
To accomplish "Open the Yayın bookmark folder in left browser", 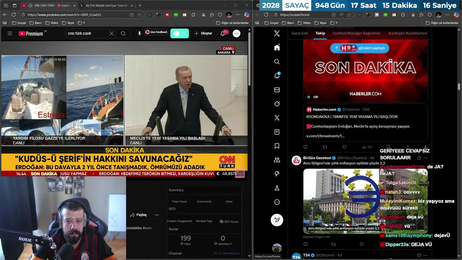I will click(68, 23).
